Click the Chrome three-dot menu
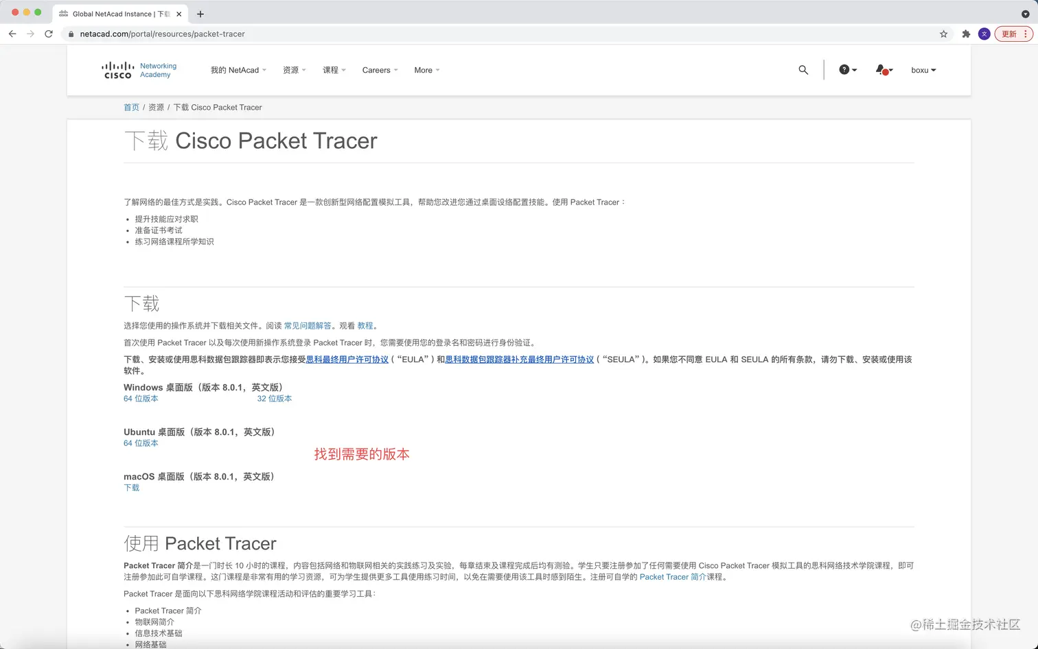1038x649 pixels. point(1026,34)
